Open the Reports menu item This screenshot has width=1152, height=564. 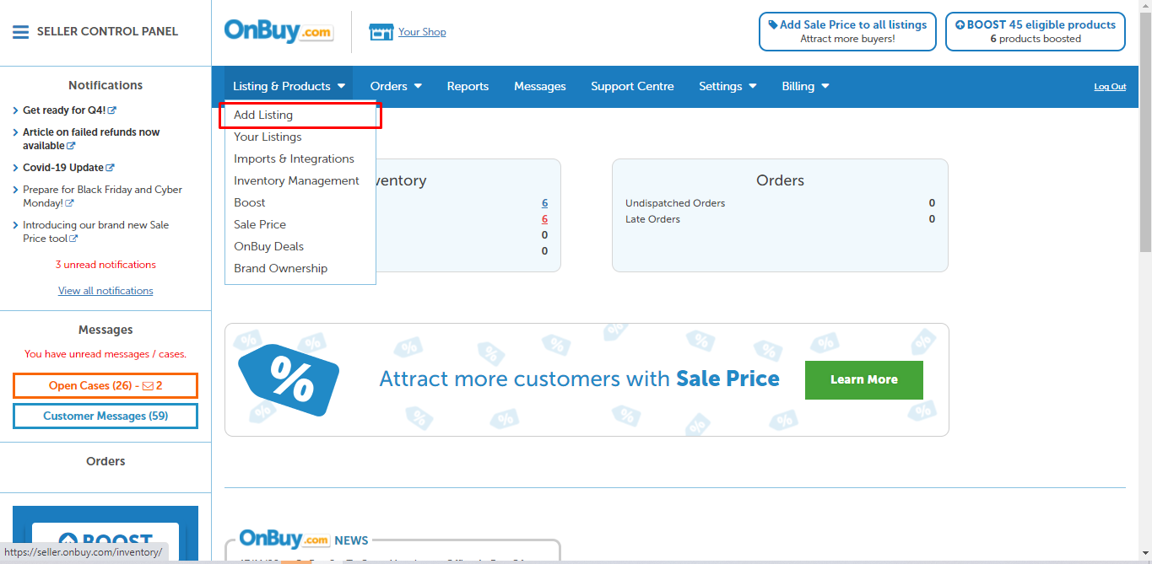[468, 86]
